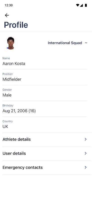92x200 pixels.
Task: Click the Wi-Fi status bar icon
Action: 78,5
